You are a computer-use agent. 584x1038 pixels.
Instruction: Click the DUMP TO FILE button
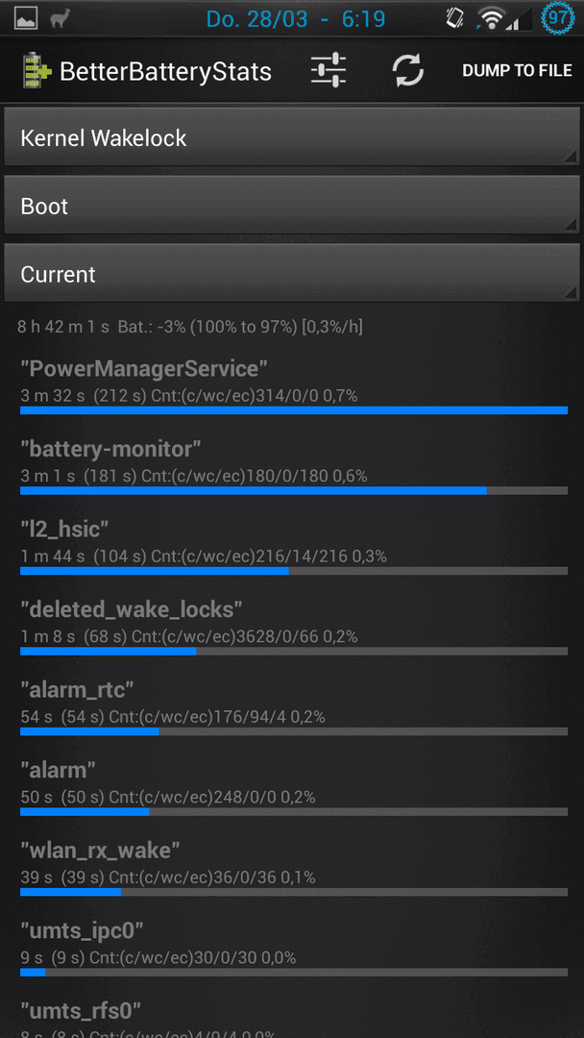pyautogui.click(x=517, y=71)
